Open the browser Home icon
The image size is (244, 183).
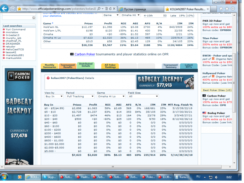point(221,9)
